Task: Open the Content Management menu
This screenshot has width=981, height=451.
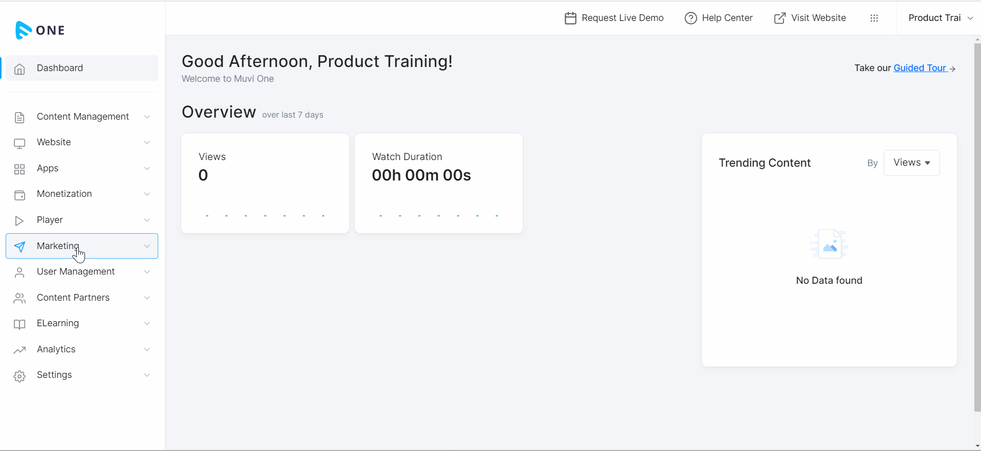Action: (82, 117)
